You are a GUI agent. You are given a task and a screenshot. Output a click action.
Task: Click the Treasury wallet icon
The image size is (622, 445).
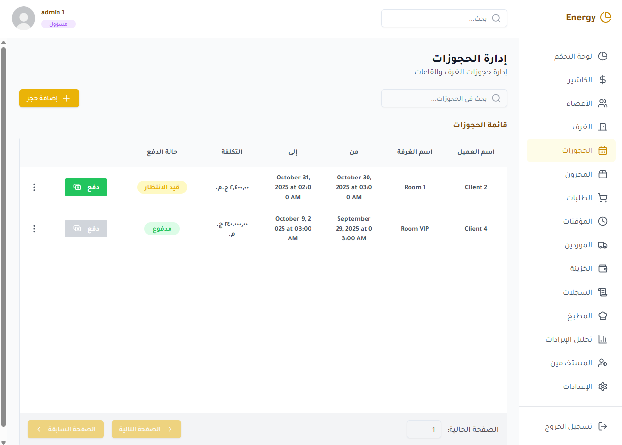603,268
